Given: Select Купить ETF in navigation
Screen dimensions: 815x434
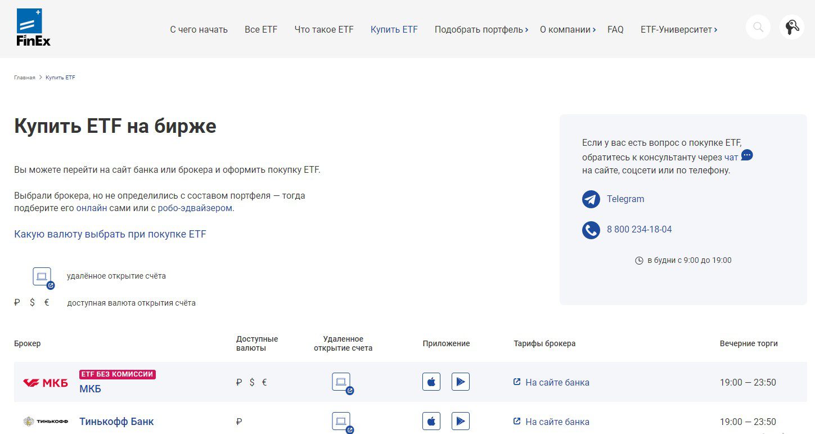Looking at the screenshot, I should (394, 29).
